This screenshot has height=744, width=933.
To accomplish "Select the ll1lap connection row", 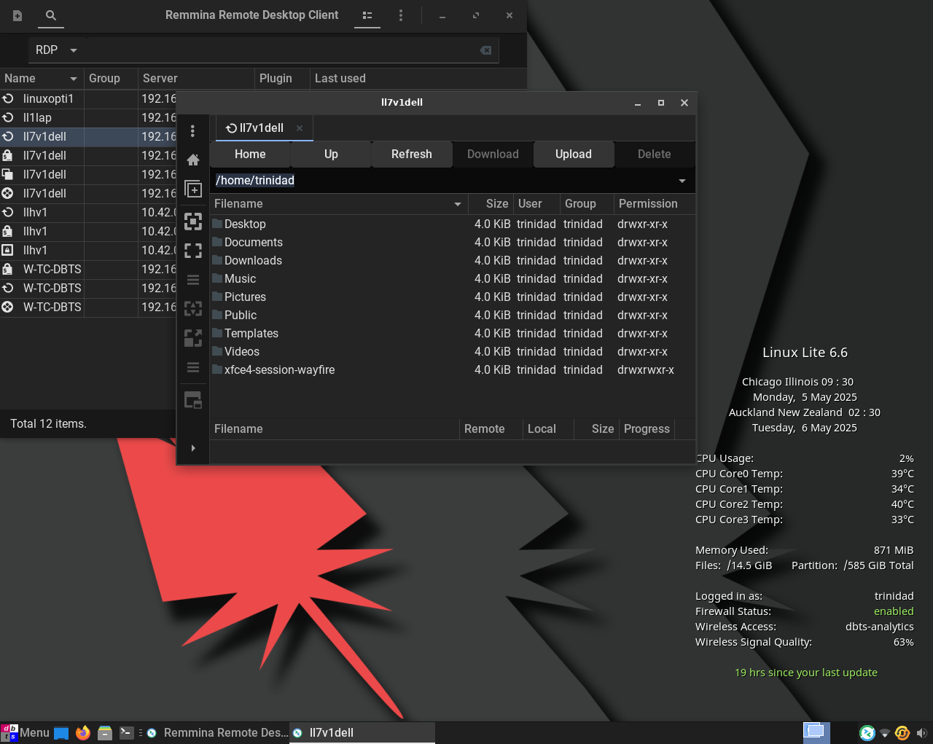I will click(87, 118).
